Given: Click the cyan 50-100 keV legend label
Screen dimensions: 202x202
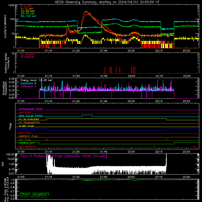Looking at the screenshot, I should [x=29, y=16].
